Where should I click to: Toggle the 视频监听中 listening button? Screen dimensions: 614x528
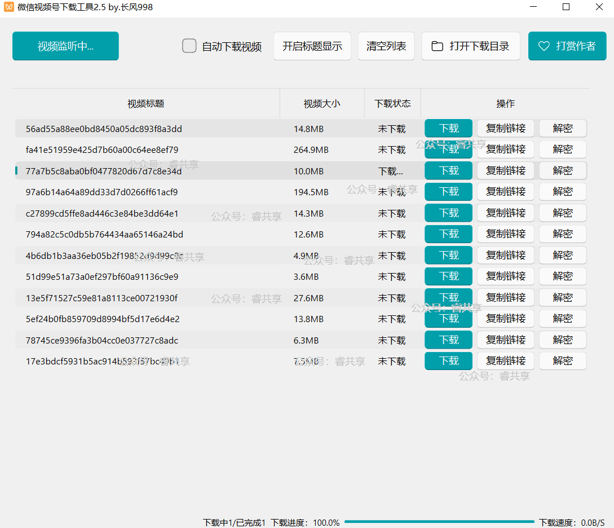[65, 46]
